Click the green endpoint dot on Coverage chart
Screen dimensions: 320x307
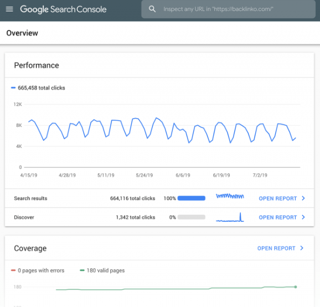(296, 287)
